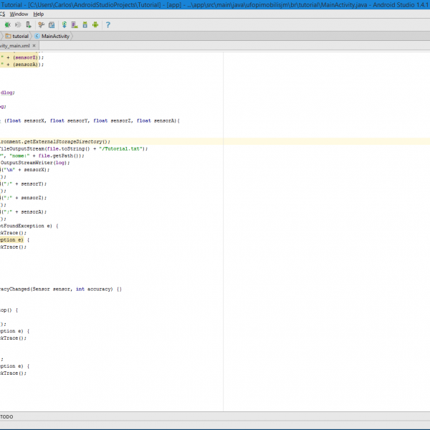Sync project with Gradle files icon
430x430 pixels.
[x=64, y=25]
